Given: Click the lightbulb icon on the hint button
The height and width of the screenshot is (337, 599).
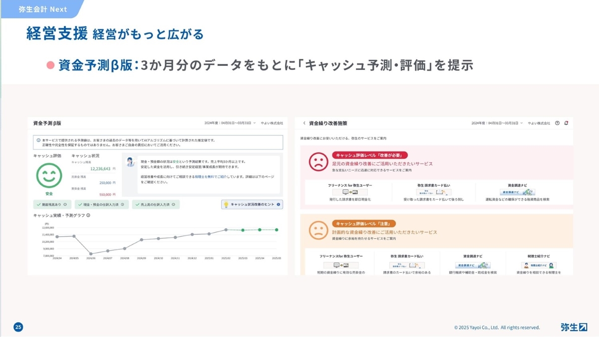Looking at the screenshot, I should pos(226,204).
